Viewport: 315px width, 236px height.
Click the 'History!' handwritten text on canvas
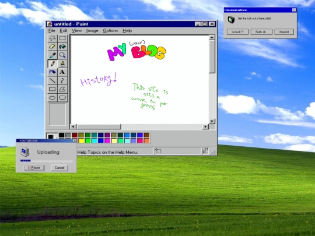click(99, 80)
